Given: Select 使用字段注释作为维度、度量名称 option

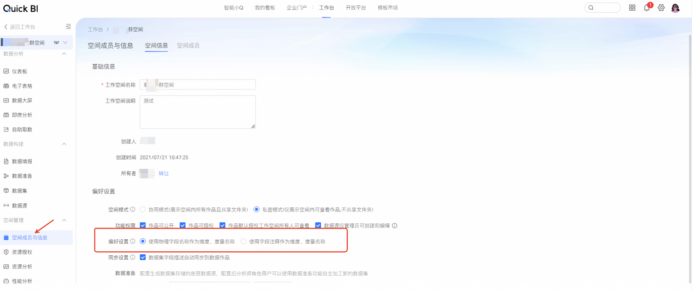Looking at the screenshot, I should 243,242.
